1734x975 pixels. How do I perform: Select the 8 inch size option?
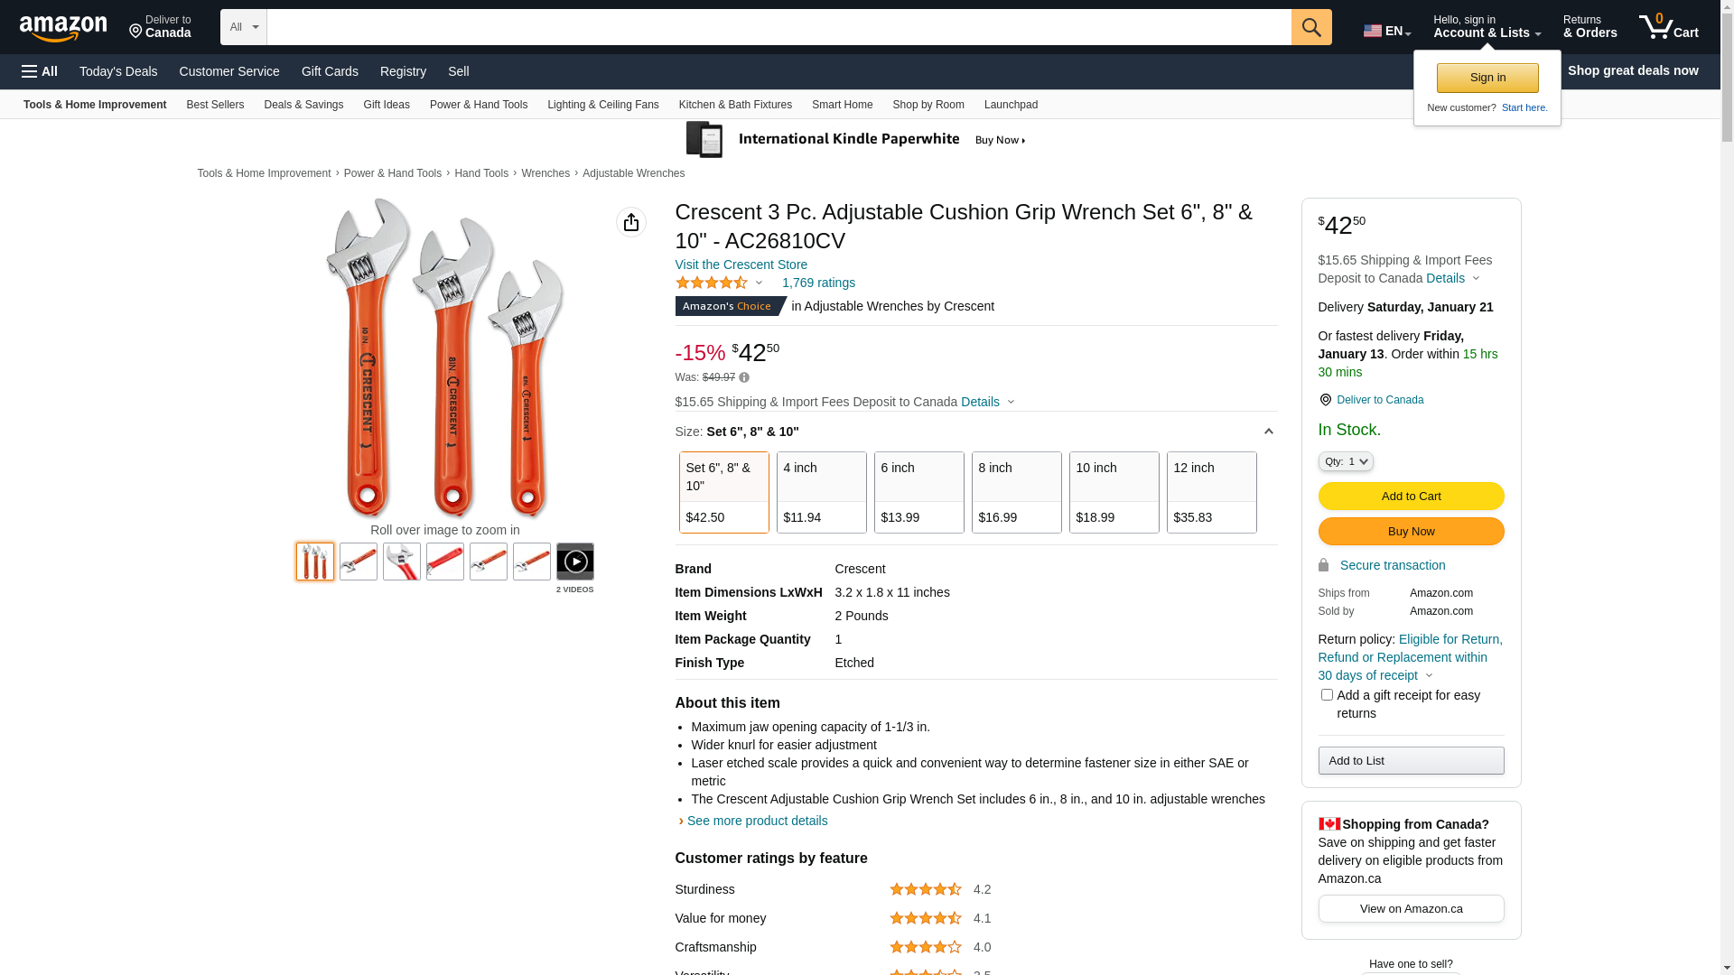1016,492
